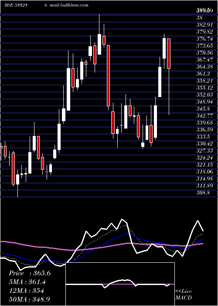
Task: Click the Price : 365.6 readout
Action: [x=30, y=273]
